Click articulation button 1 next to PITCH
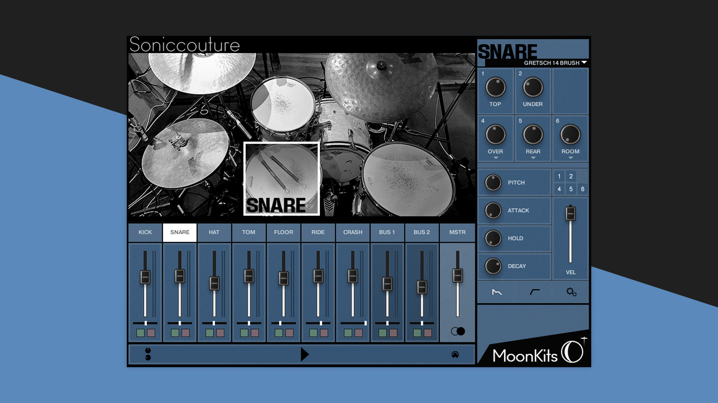Screen dimensions: 718x403 [559, 176]
